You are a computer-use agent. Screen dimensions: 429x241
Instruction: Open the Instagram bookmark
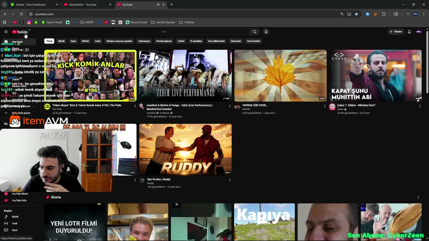(29, 22)
